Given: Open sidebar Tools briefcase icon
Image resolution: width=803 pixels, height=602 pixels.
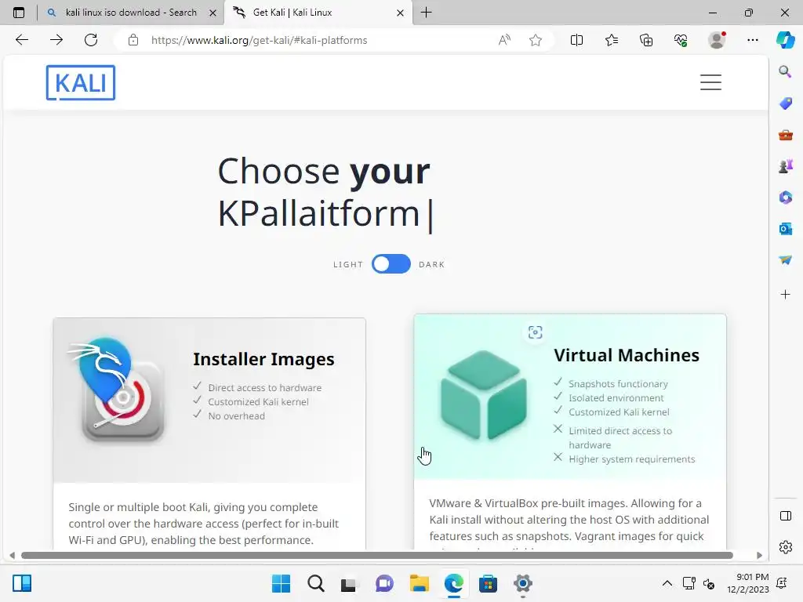Looking at the screenshot, I should click(x=785, y=135).
